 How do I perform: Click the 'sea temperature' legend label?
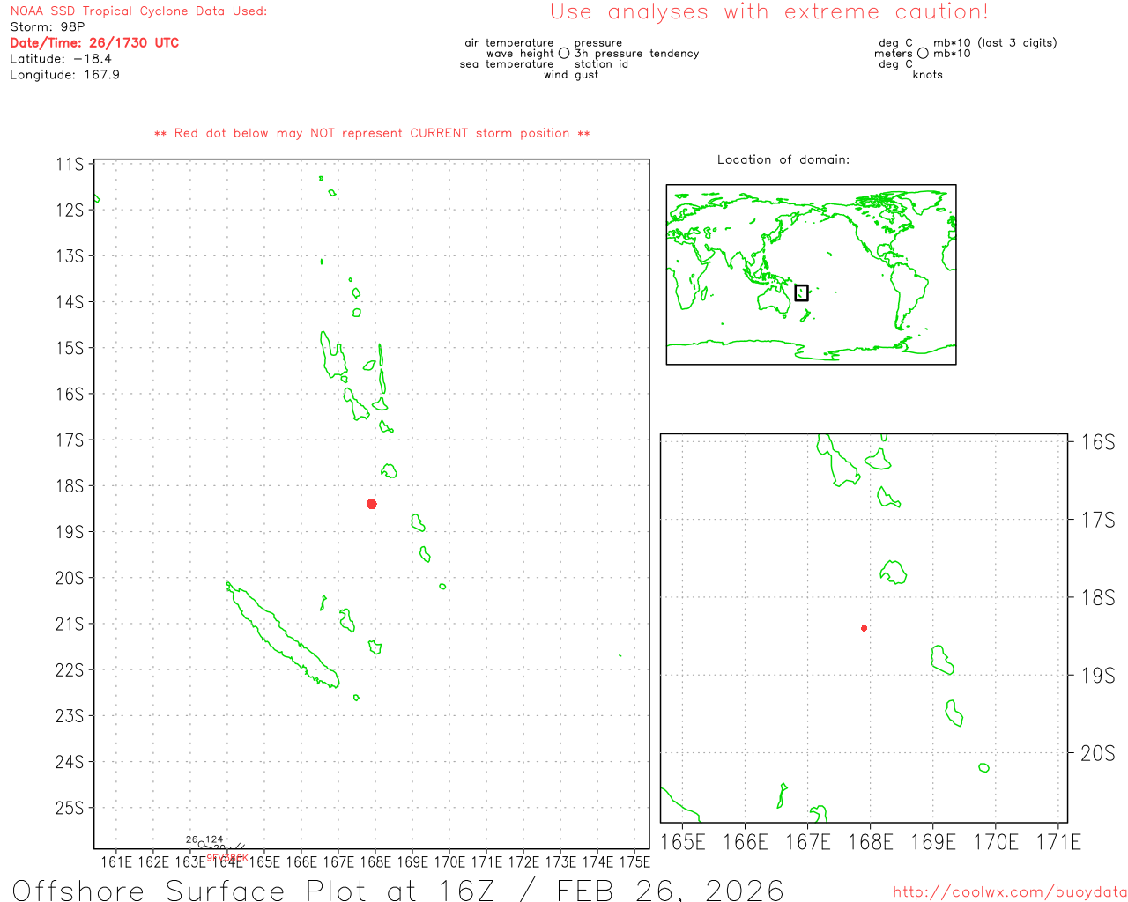coord(507,64)
